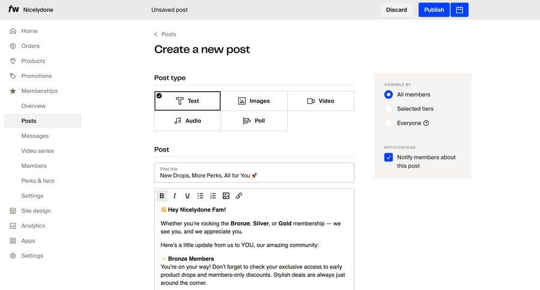Click the Discard button
The width and height of the screenshot is (540, 290).
397,10
